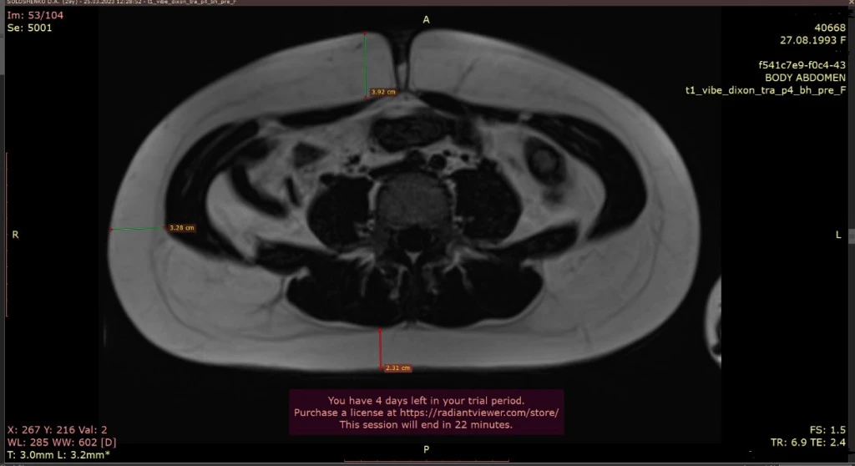
Task: Click the posterior 'P' orientation marker
Action: [427, 449]
